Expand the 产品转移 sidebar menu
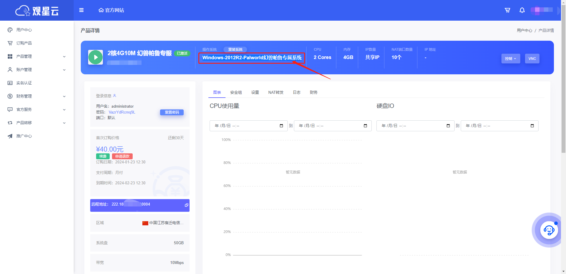This screenshot has width=566, height=274. (64, 123)
